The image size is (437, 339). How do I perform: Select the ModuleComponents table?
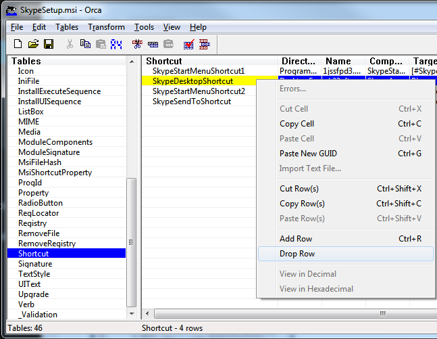[x=67, y=142]
